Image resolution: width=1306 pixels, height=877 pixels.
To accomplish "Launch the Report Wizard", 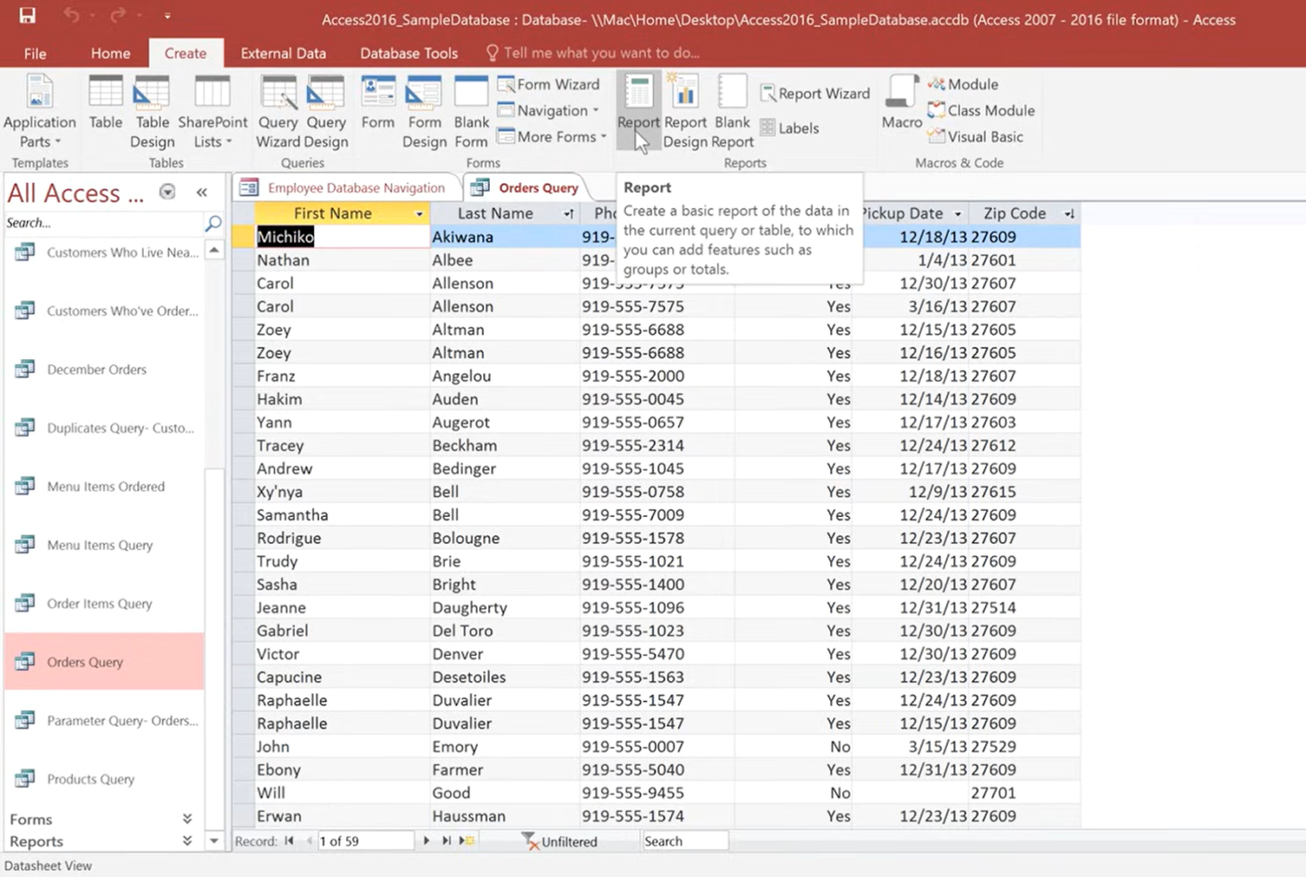I will click(x=815, y=93).
